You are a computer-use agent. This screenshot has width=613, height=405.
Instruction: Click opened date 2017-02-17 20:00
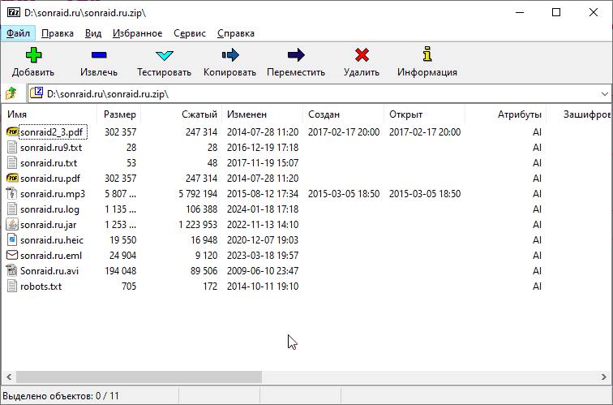tap(425, 132)
